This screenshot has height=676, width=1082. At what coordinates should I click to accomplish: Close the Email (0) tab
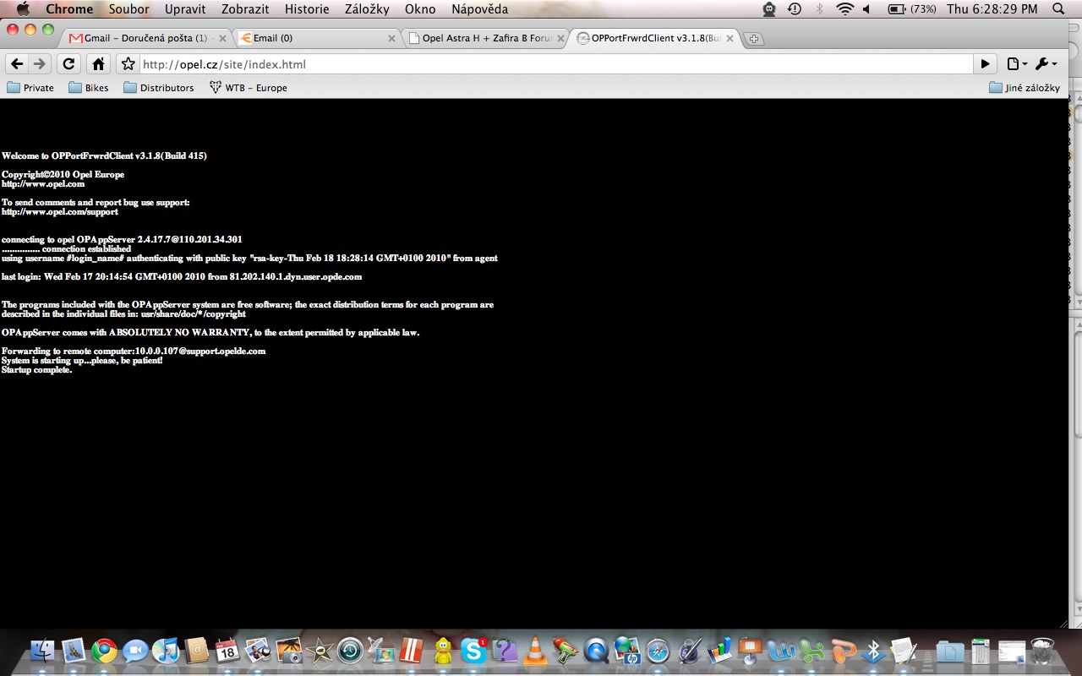click(x=391, y=39)
